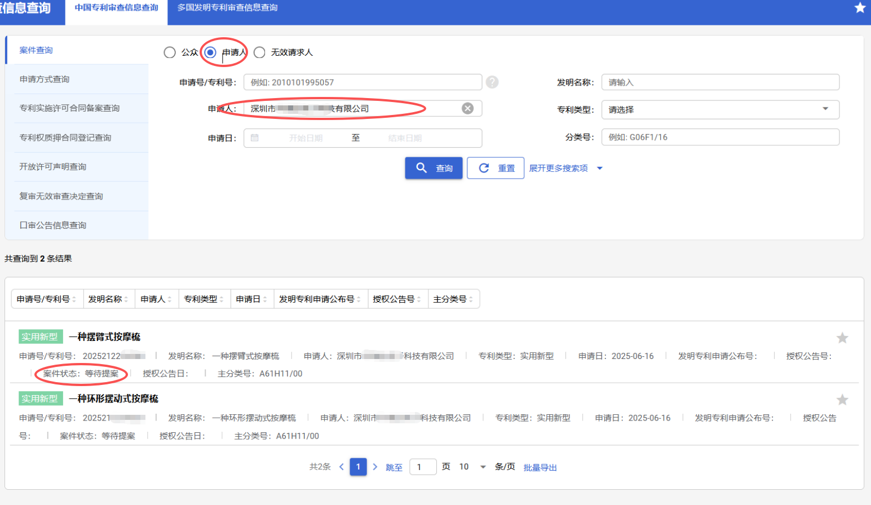Click the 批量导出 export link
The width and height of the screenshot is (871, 505).
(540, 467)
